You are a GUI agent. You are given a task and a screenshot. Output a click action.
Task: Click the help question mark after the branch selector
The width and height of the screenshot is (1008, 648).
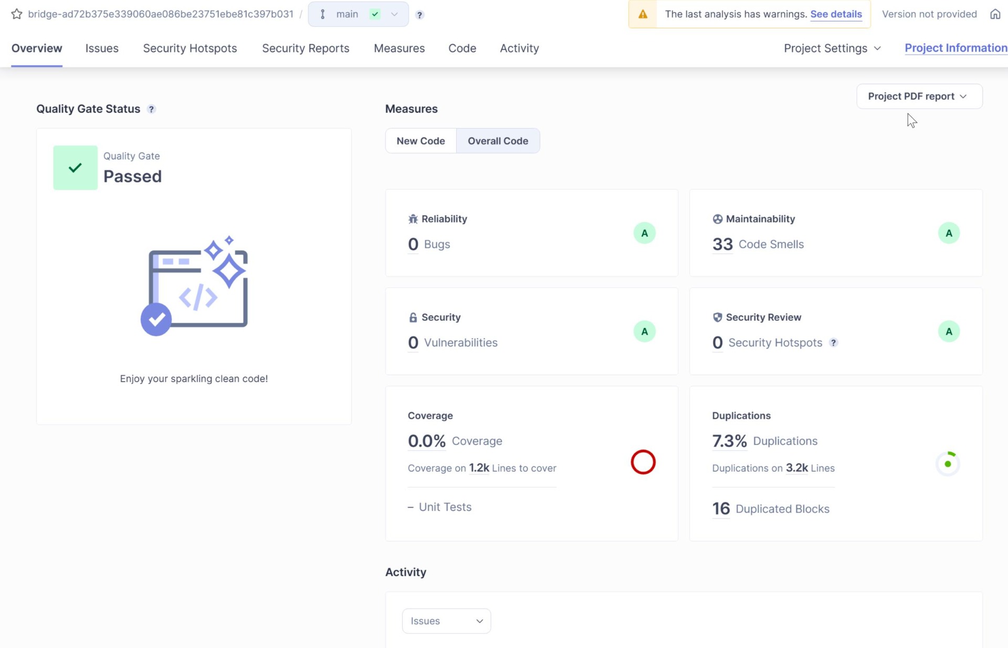pyautogui.click(x=419, y=15)
